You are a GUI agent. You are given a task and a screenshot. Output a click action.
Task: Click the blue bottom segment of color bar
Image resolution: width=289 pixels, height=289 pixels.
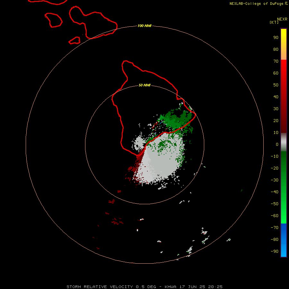[x=284, y=240]
